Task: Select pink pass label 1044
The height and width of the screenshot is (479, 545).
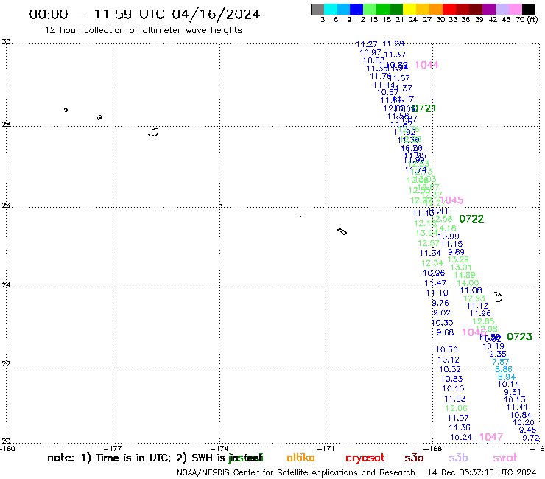Action: coord(427,65)
